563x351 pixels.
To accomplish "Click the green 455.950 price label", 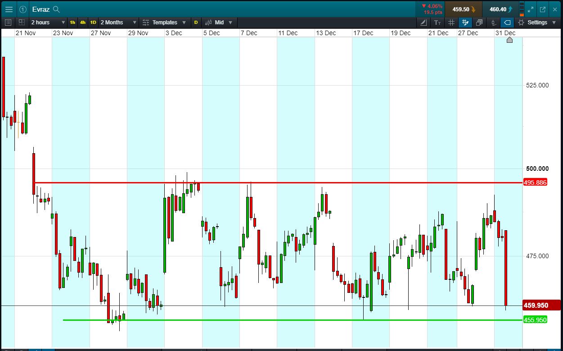I will click(x=535, y=320).
